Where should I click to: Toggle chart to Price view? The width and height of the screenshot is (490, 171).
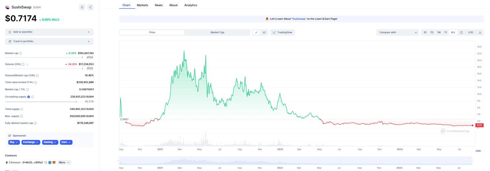152,32
